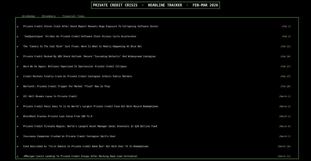Click the arrow marker beside 'First Domino' headline
This screenshot has width=311, height=161.
coord(18,147)
